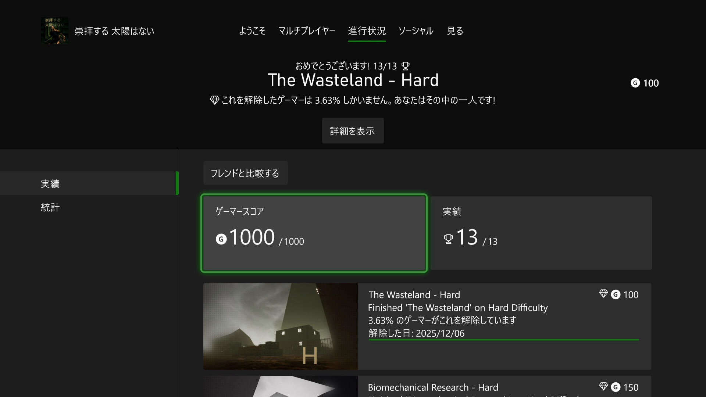This screenshot has height=397, width=706.
Task: Go to the 見る tab
Action: 455,31
